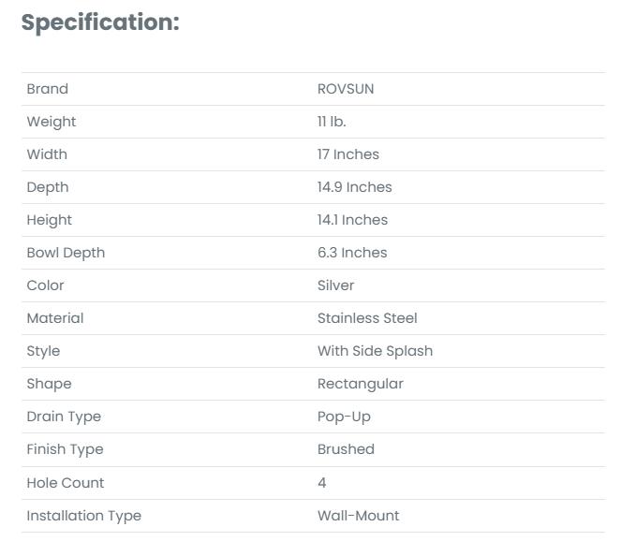Click the Brand row label
Screen dimensions: 621x556
[x=47, y=89]
